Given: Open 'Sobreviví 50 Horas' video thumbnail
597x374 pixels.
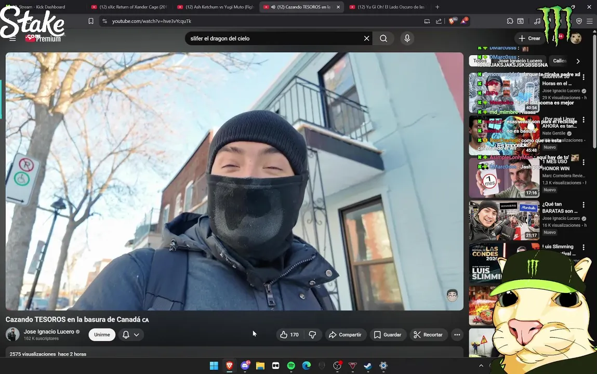Looking at the screenshot, I should [x=504, y=92].
